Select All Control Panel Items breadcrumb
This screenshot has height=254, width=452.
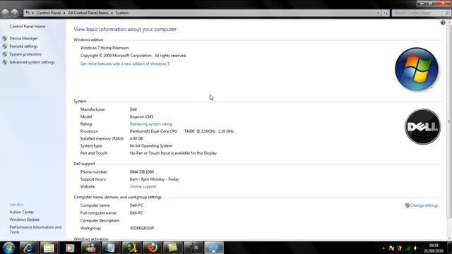pos(88,13)
